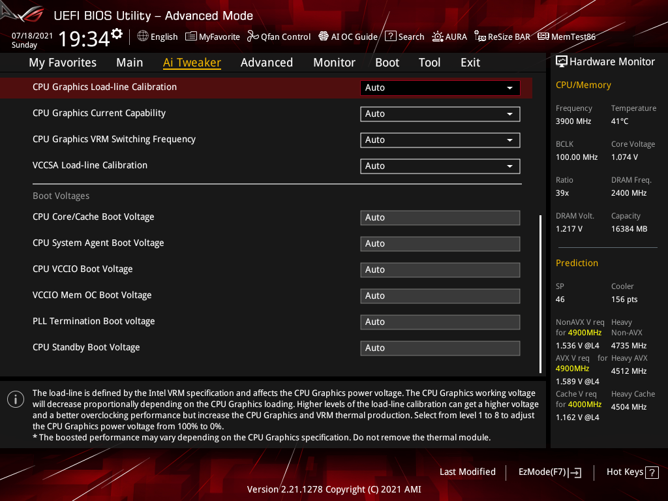
Task: Open the Qfan Control utility
Action: pyautogui.click(x=279, y=37)
